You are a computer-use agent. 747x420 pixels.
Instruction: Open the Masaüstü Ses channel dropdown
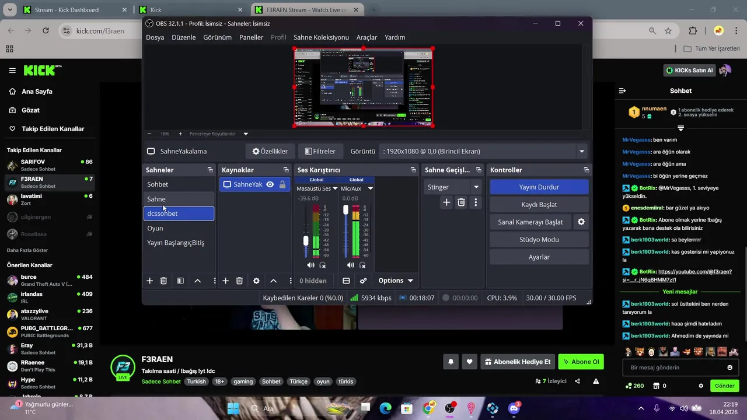click(335, 188)
